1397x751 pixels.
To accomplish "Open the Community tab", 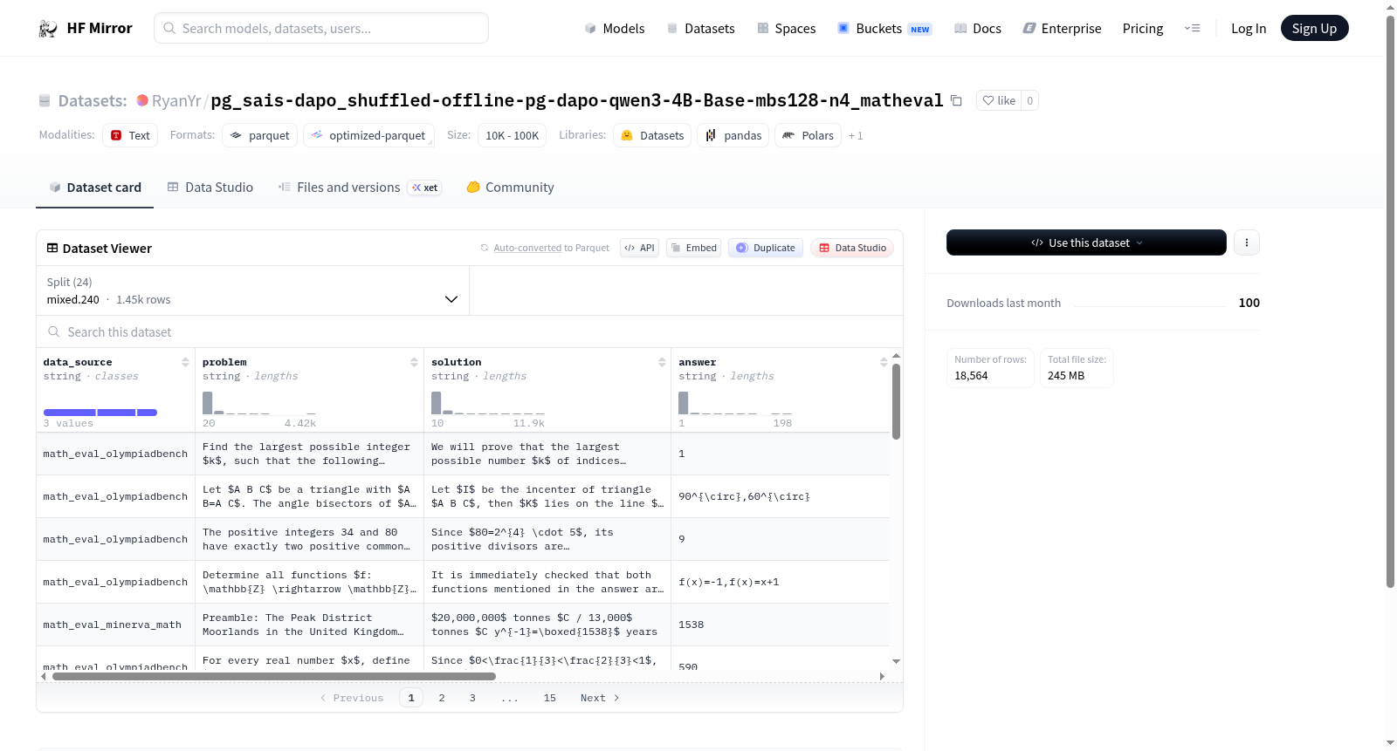I will point(510,188).
